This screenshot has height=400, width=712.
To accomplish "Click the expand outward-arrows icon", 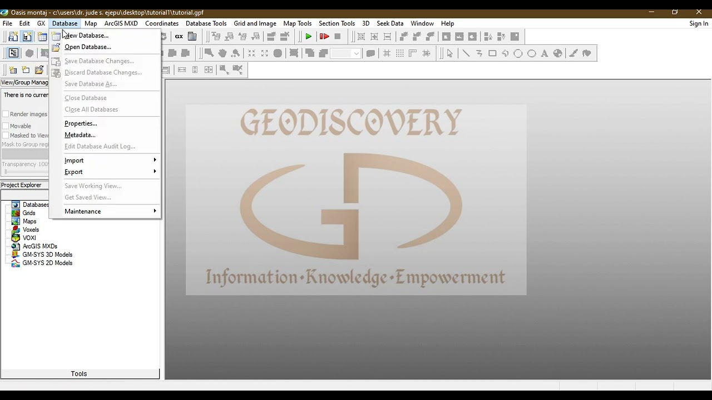I will coord(265,53).
